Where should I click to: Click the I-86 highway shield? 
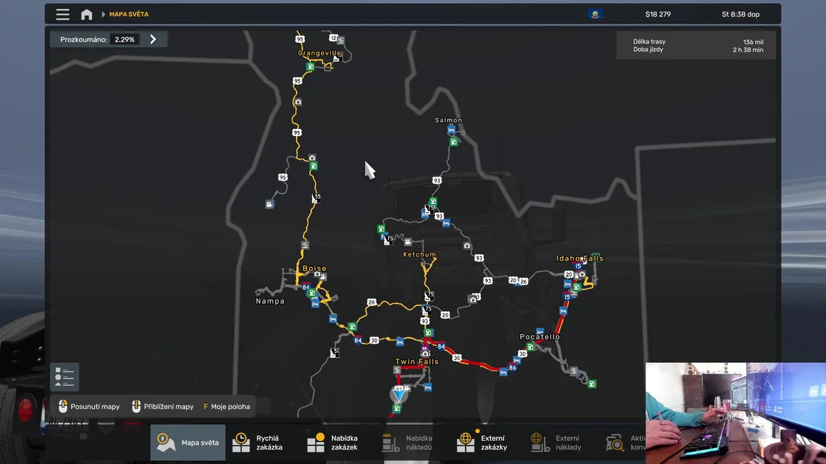click(x=512, y=367)
